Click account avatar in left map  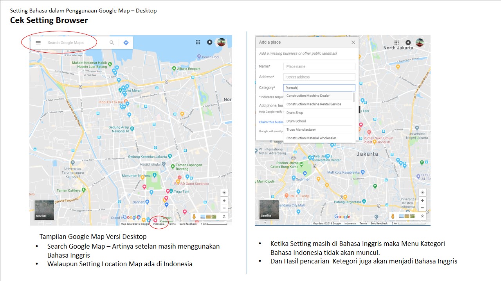pyautogui.click(x=222, y=42)
